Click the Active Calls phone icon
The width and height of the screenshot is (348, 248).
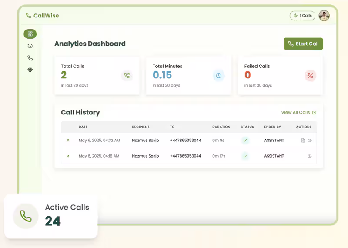(26, 216)
